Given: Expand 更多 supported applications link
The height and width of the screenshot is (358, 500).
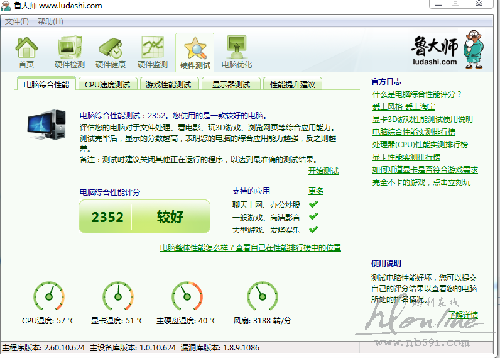Looking at the screenshot, I should [316, 191].
